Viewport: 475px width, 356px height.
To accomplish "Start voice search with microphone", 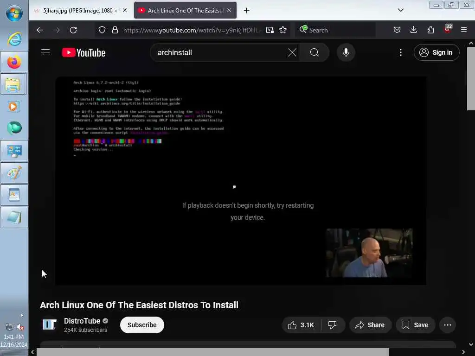I will [346, 52].
